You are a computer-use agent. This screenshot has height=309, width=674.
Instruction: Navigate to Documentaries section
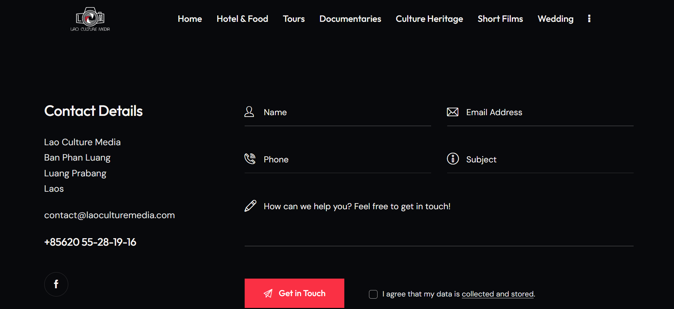[350, 19]
